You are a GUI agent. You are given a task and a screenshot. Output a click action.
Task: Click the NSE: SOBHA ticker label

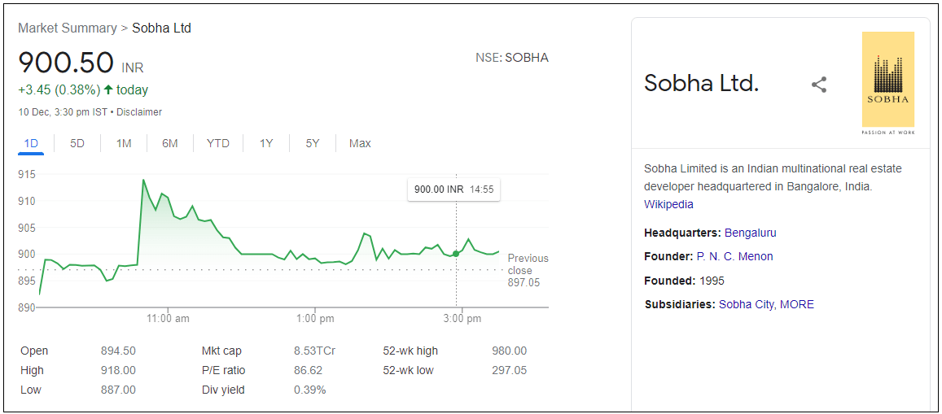pos(511,59)
